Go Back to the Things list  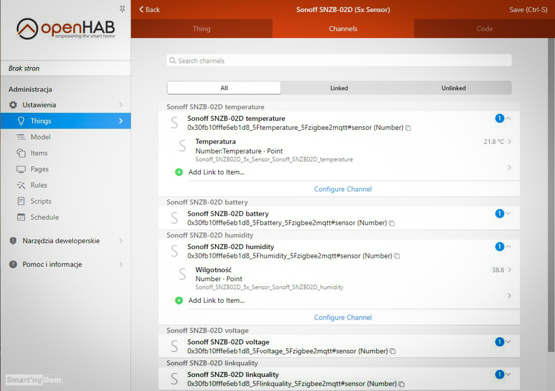pos(149,9)
